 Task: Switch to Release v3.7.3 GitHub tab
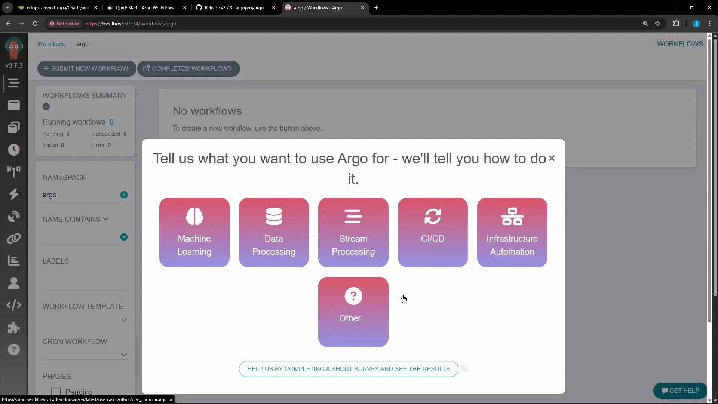point(236,7)
